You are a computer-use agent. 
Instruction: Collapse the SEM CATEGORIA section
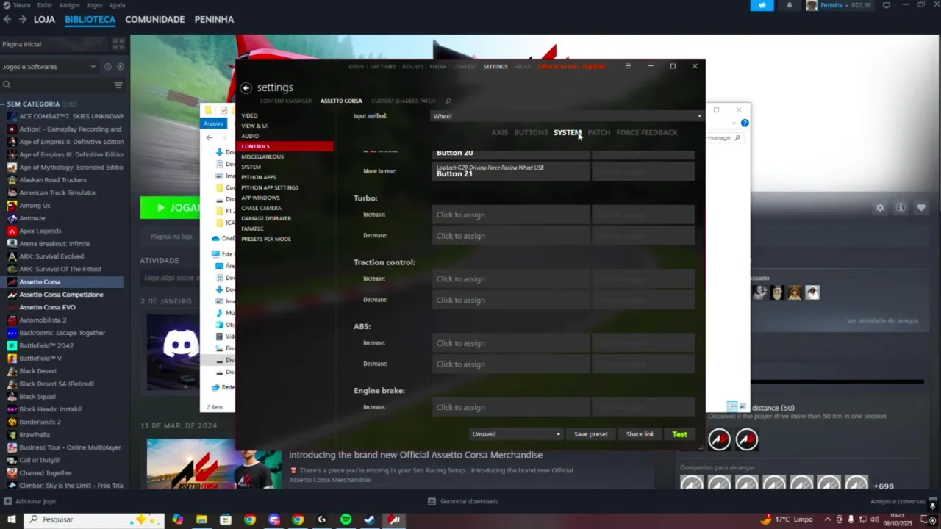4,104
